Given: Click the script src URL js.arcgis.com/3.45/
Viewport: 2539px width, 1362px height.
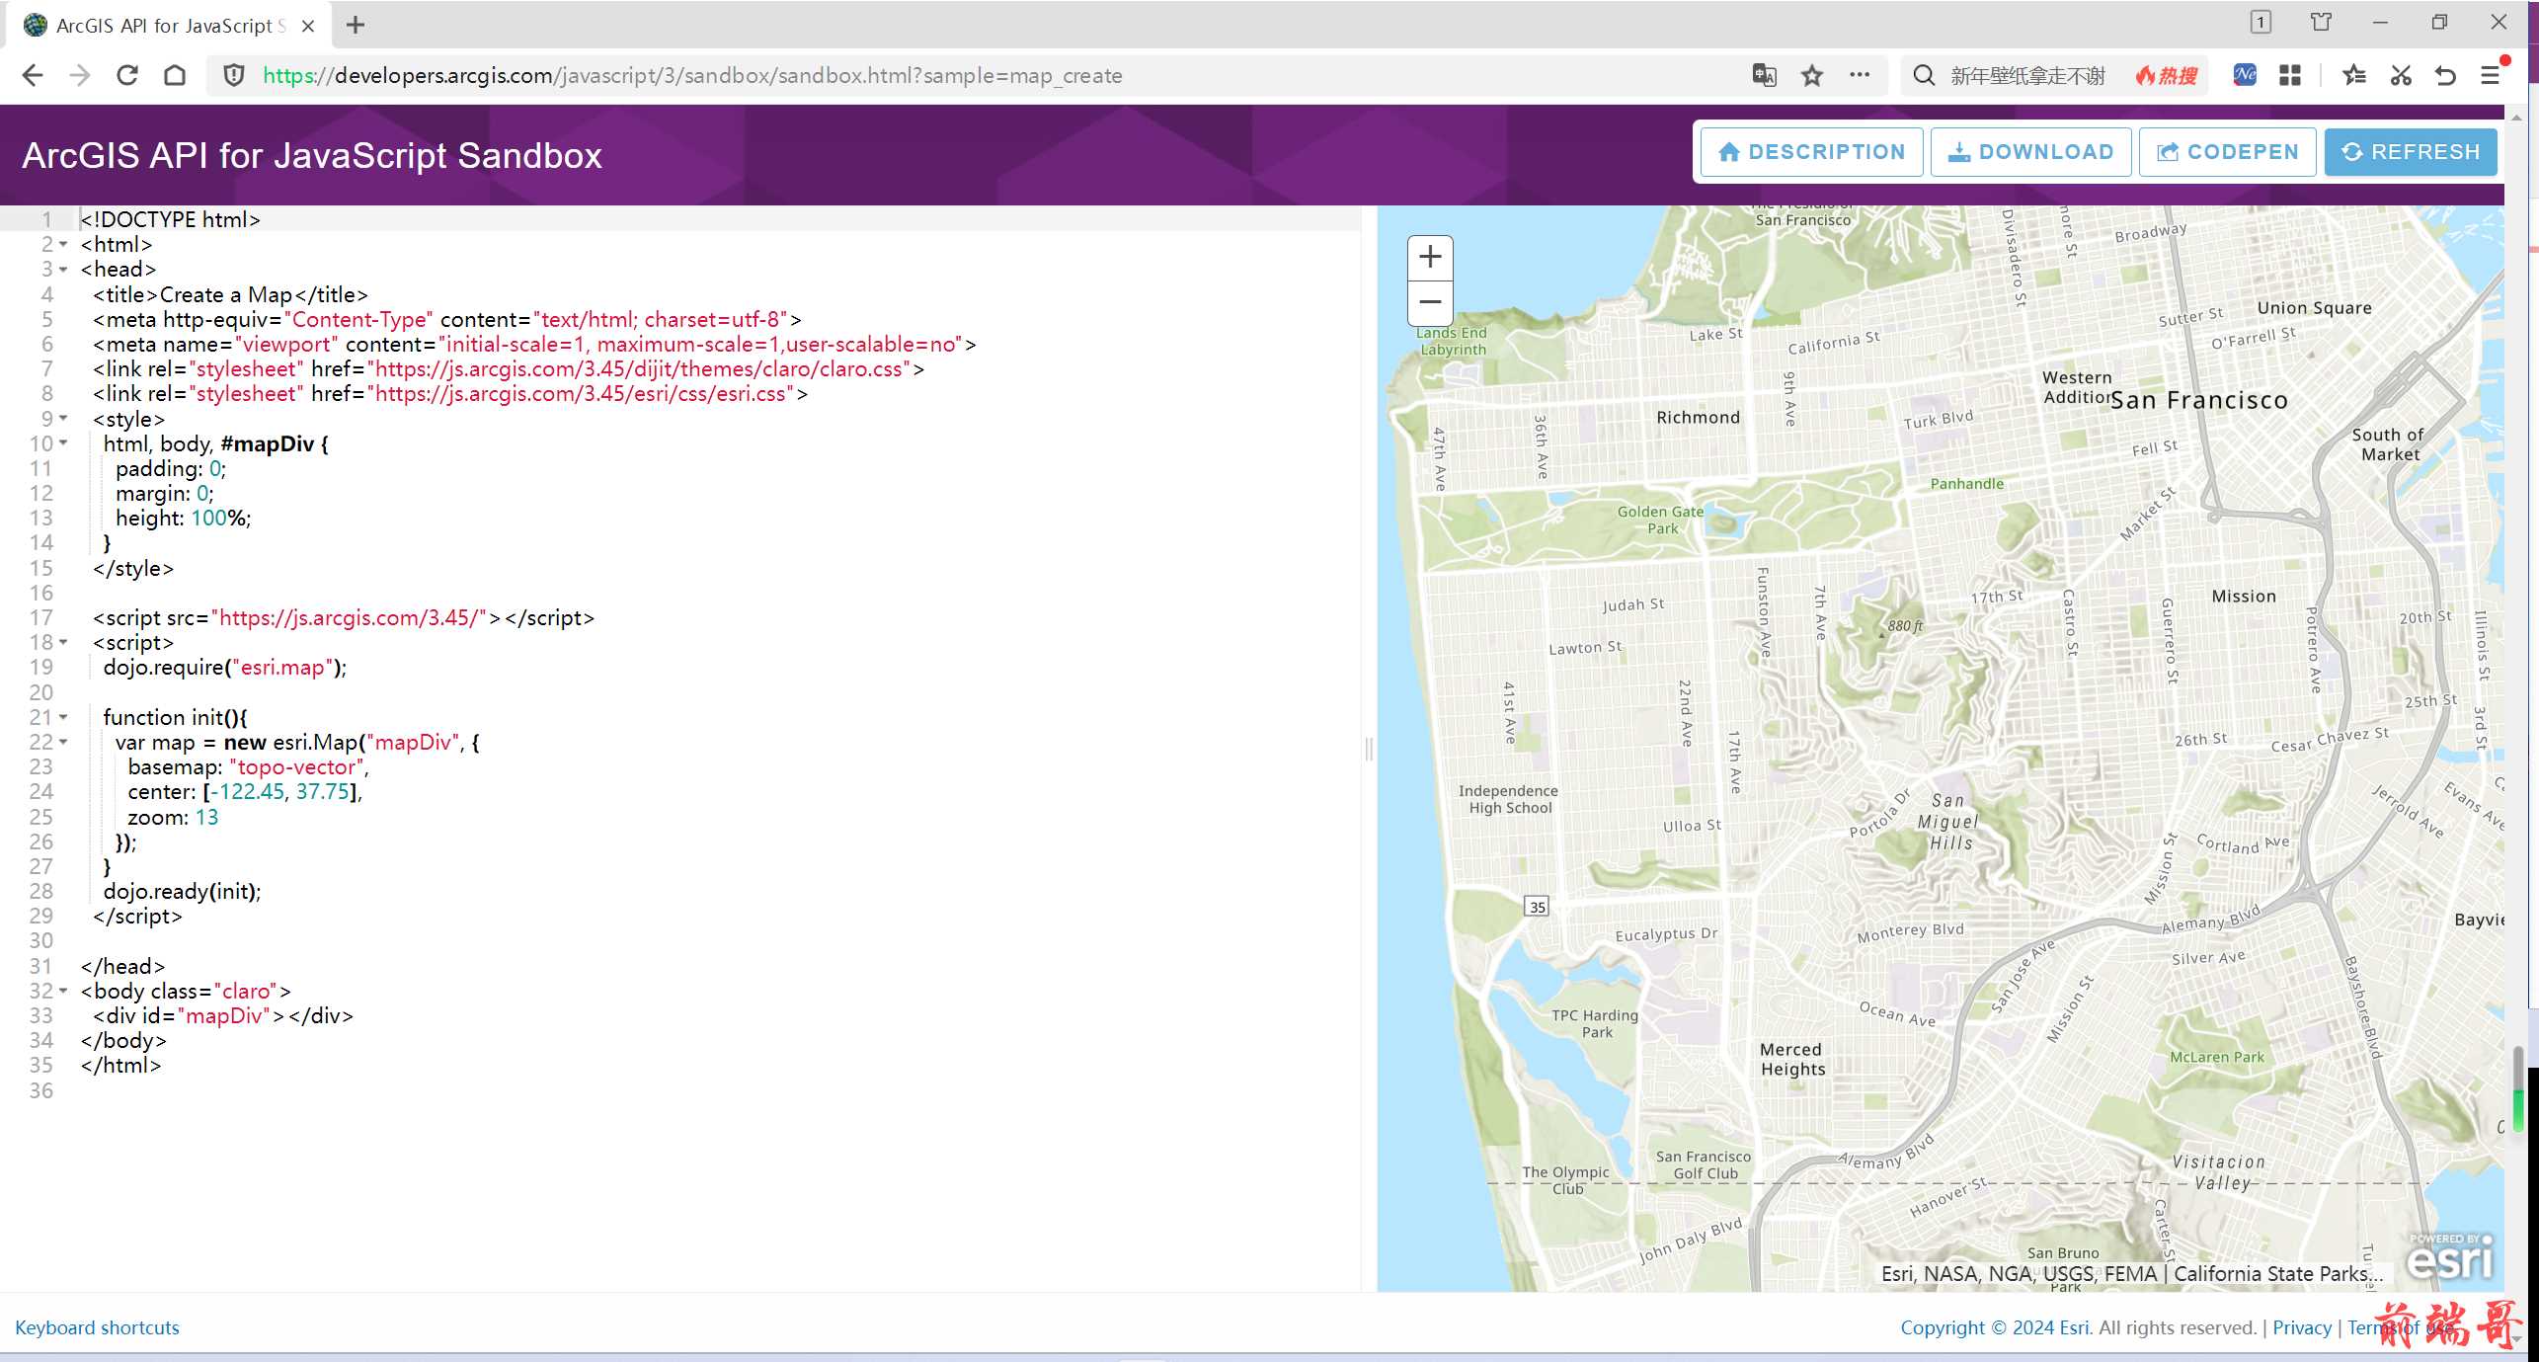Looking at the screenshot, I should (349, 617).
